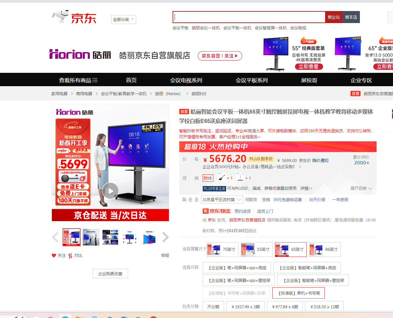Click the heart icon to follow product

point(54,256)
